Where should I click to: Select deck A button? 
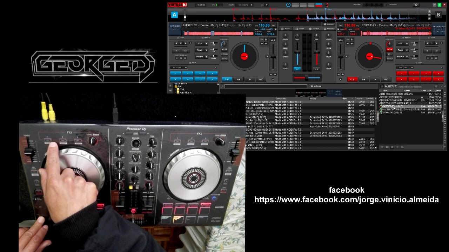click(x=174, y=15)
